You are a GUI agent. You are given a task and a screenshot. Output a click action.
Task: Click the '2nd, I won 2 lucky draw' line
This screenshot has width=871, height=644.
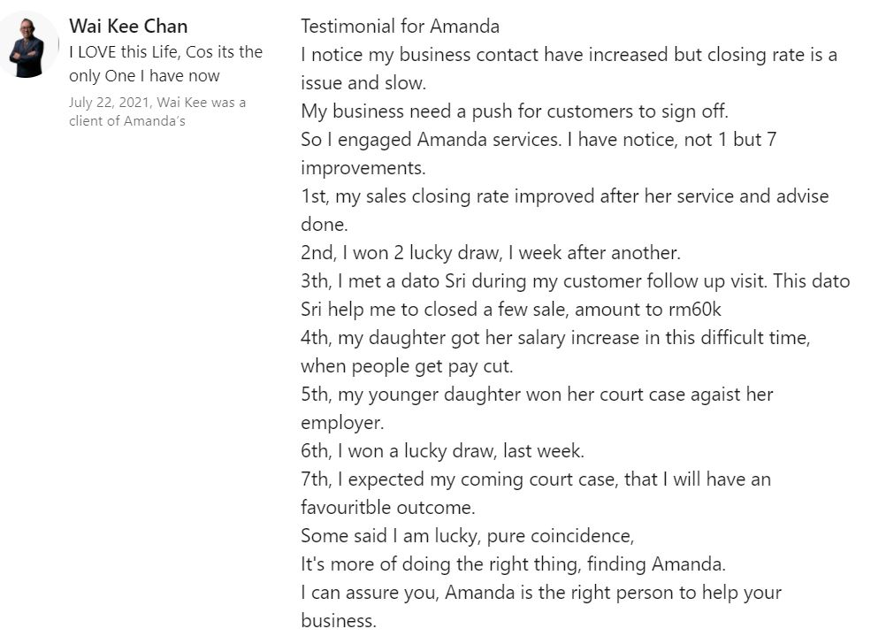coord(491,252)
